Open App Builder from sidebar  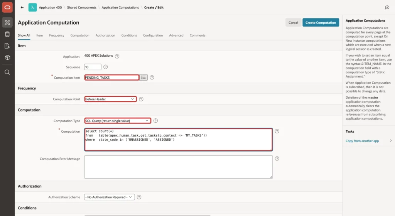(x=7, y=22)
